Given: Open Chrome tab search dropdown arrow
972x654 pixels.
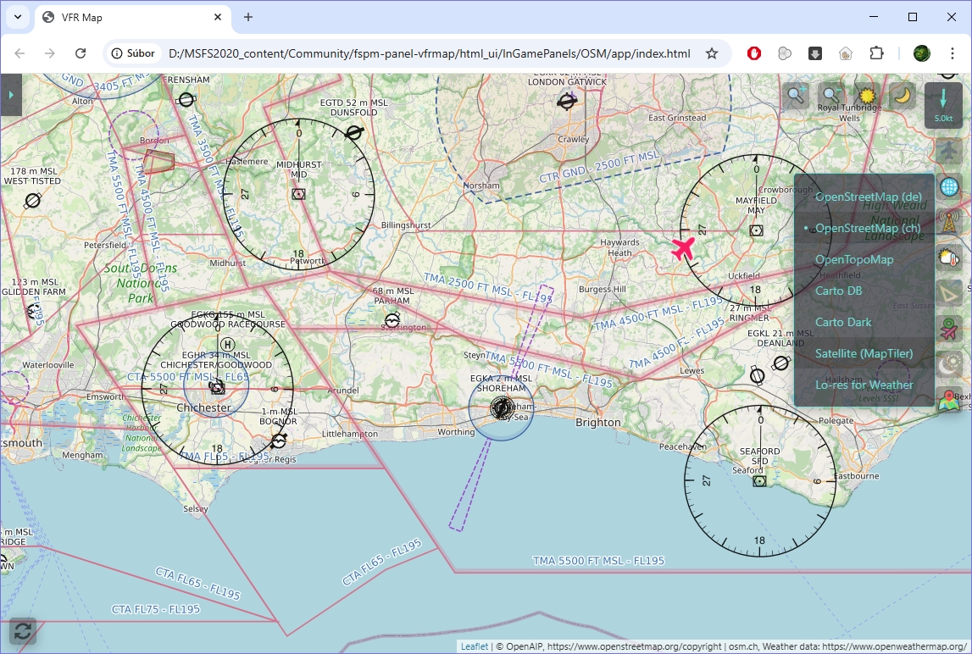Looking at the screenshot, I should pyautogui.click(x=17, y=17).
